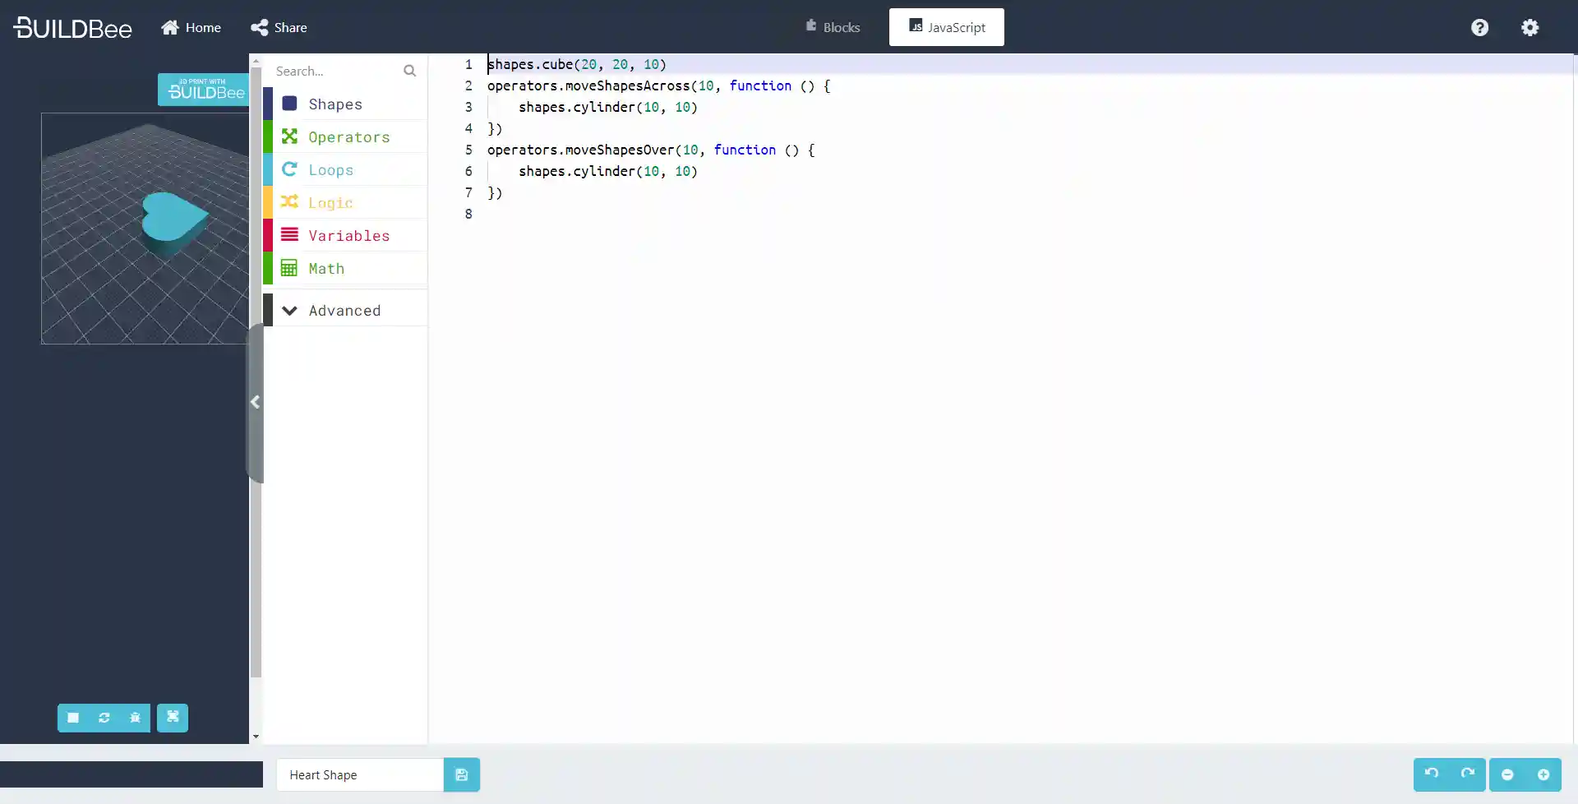Collapse the preview panel with the arrow
The height and width of the screenshot is (804, 1578).
(x=256, y=402)
